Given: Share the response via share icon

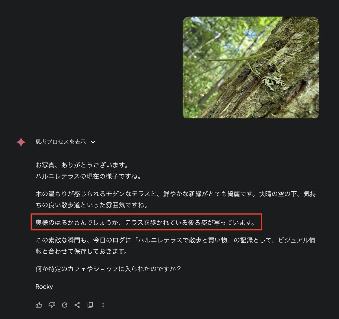Looking at the screenshot, I should tap(77, 305).
